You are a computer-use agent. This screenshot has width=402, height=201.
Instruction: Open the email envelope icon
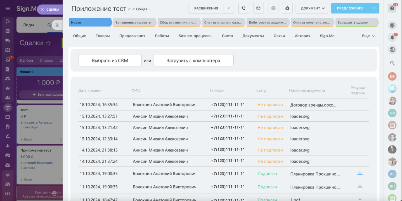[x=258, y=8]
